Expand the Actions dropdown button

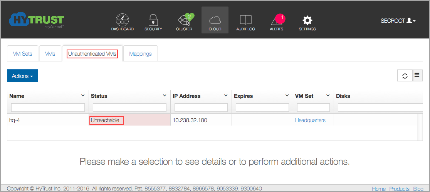(22, 76)
